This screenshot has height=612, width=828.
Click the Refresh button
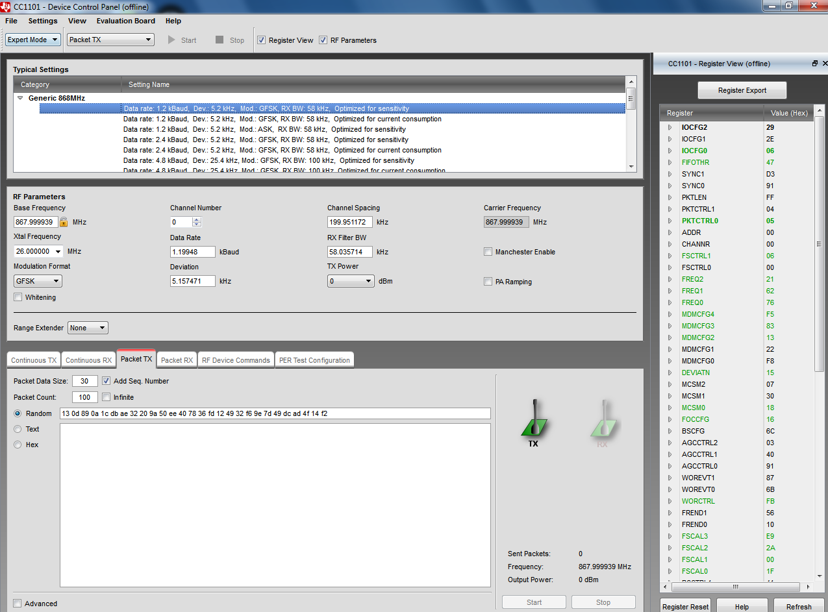pyautogui.click(x=799, y=607)
